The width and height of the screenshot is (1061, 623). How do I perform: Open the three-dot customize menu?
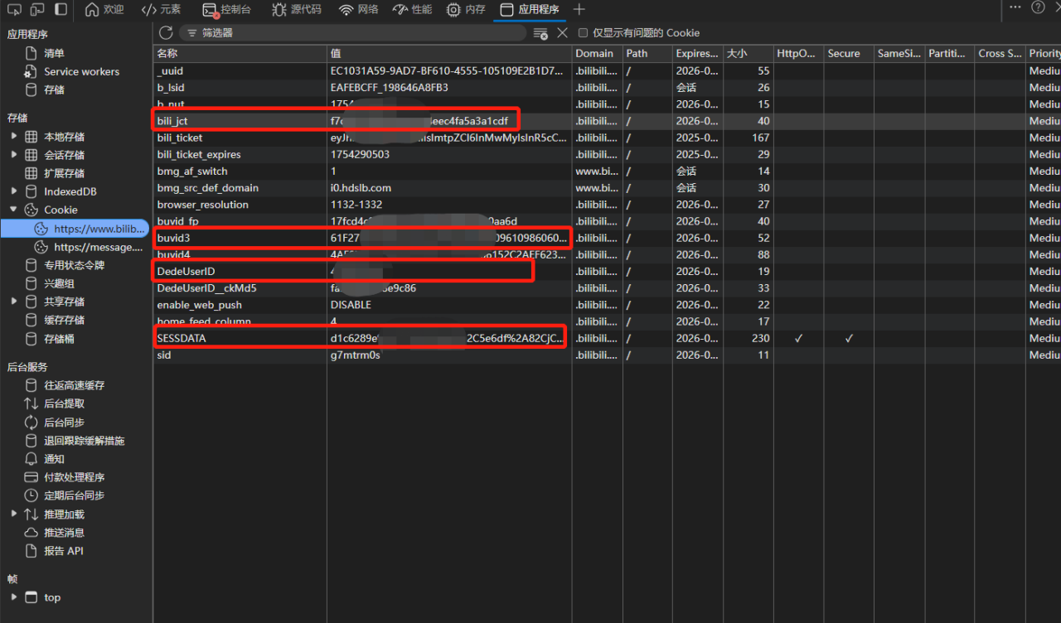(x=1015, y=7)
